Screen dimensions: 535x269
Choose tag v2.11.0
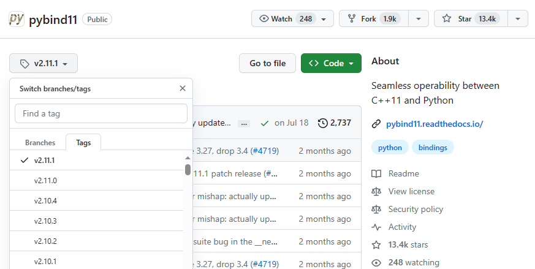97,180
